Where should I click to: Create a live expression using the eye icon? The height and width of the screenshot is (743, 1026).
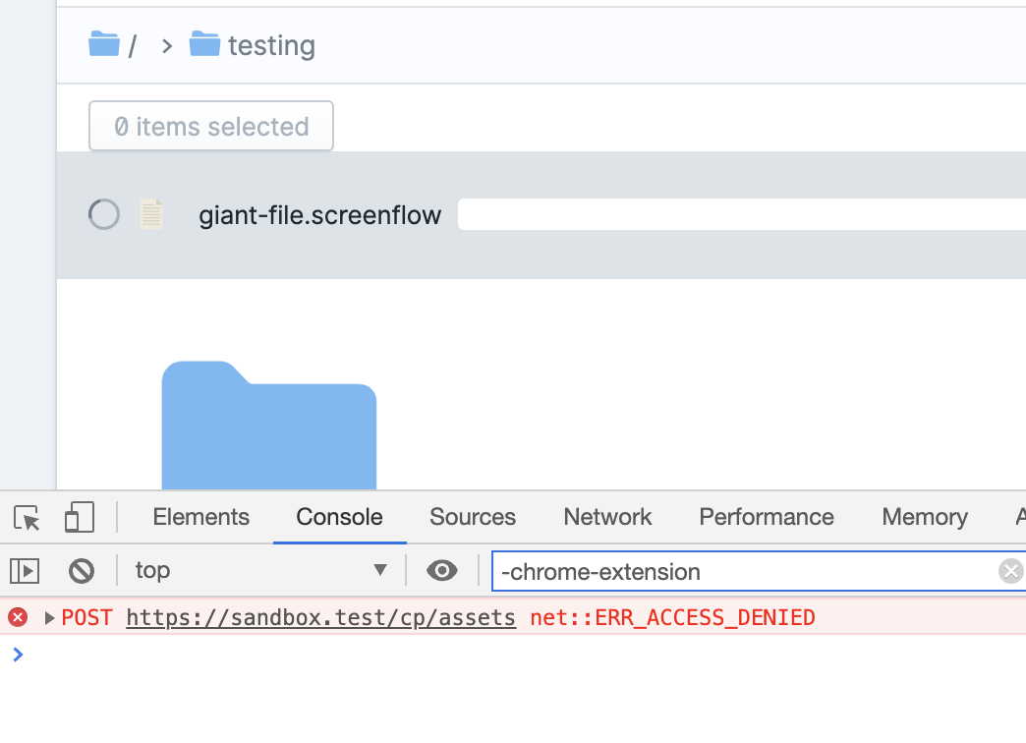pyautogui.click(x=442, y=570)
